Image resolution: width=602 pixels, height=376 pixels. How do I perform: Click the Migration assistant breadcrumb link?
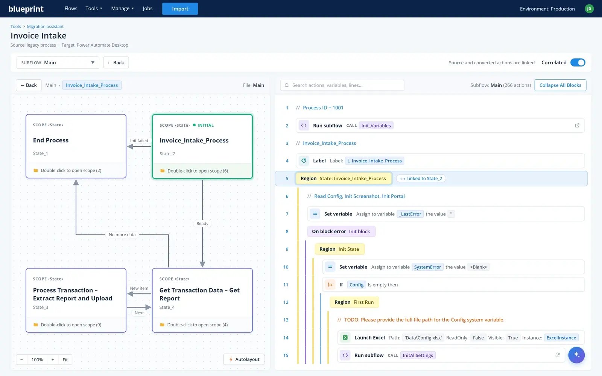(45, 27)
